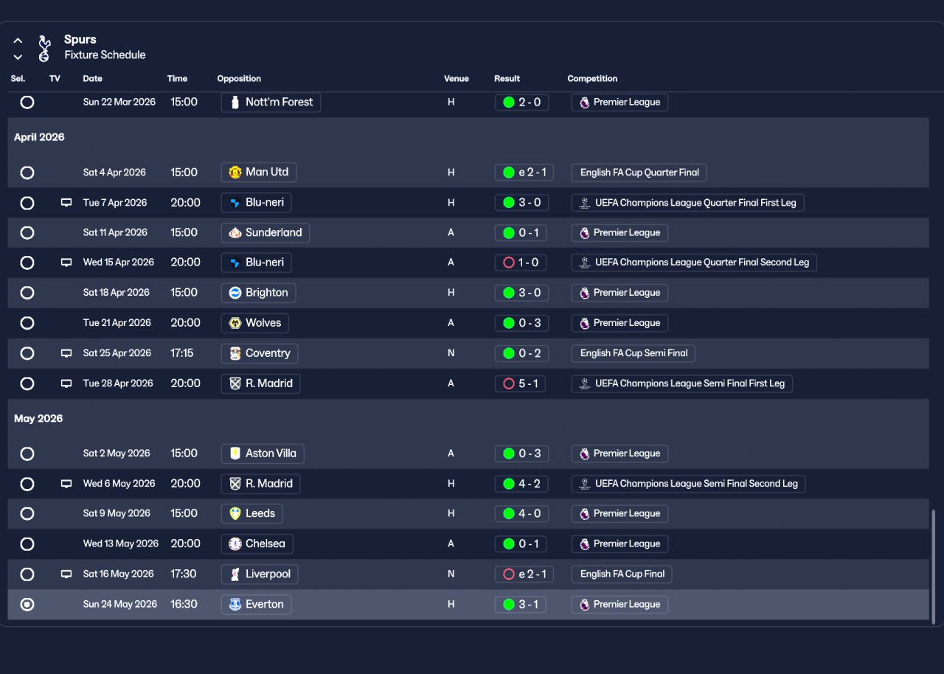Click the TV icon for Coventry semi final

coord(66,353)
